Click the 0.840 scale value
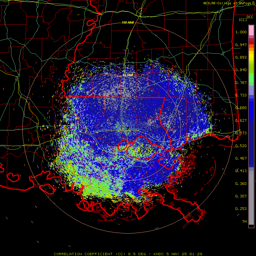Image resolution: width=256 pixels, height=256 pixels. (241, 70)
